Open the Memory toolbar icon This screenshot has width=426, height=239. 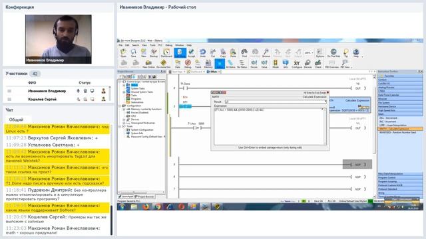pyautogui.click(x=208, y=64)
